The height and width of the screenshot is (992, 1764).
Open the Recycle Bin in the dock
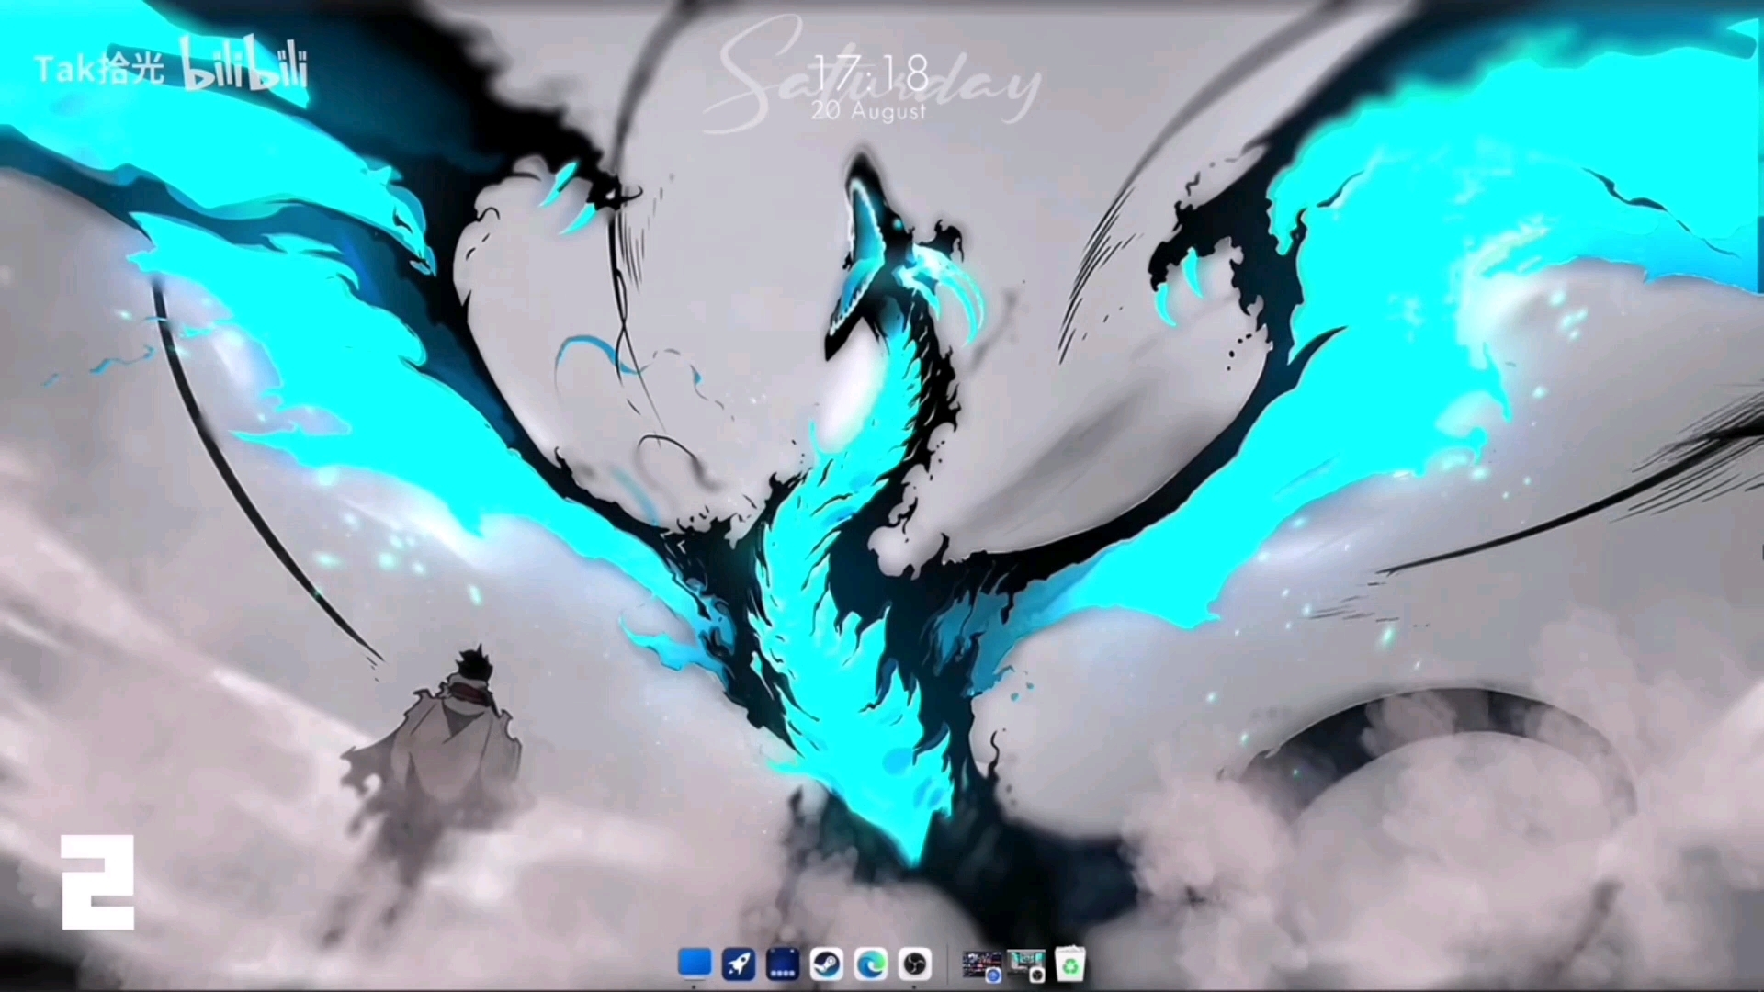1070,964
